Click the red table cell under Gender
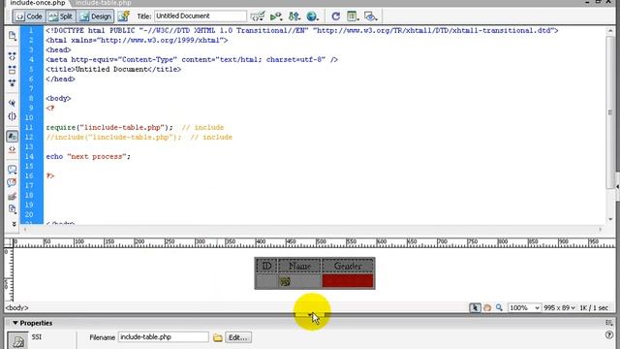620x349 pixels. 348,281
